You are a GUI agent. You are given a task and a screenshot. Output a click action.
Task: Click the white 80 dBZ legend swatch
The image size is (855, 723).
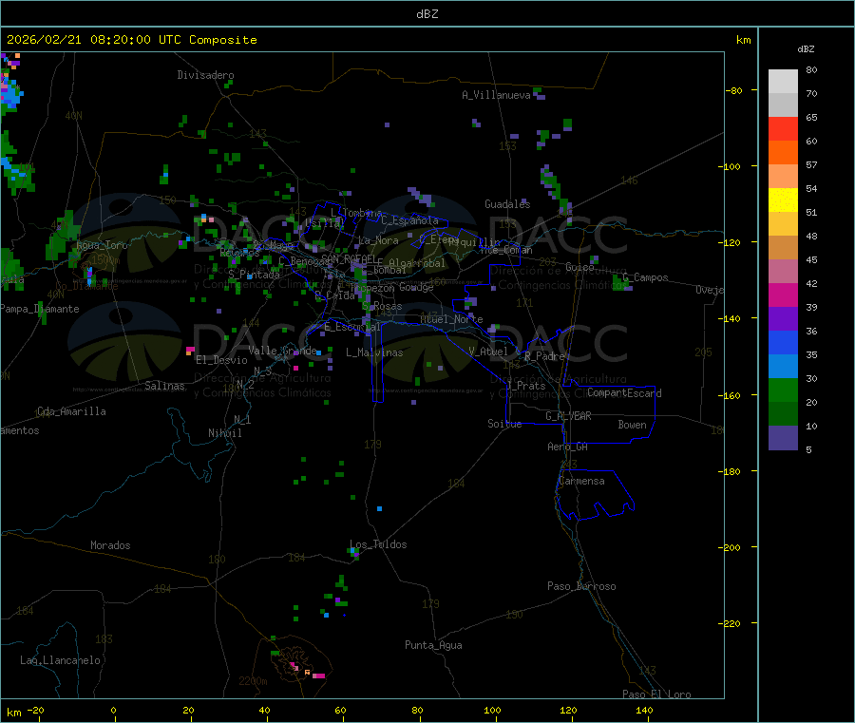(x=783, y=82)
